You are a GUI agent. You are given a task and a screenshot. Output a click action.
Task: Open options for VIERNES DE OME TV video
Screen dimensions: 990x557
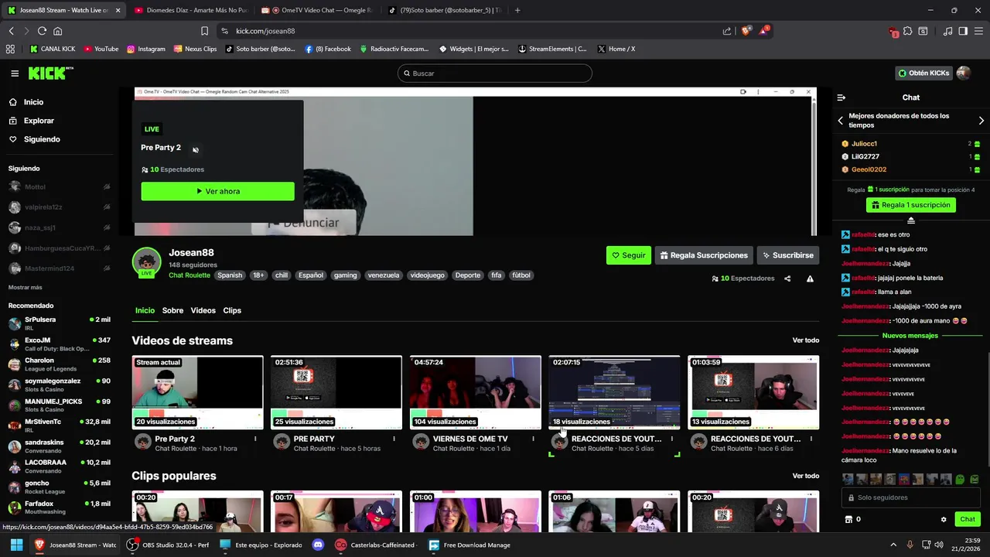(x=533, y=439)
